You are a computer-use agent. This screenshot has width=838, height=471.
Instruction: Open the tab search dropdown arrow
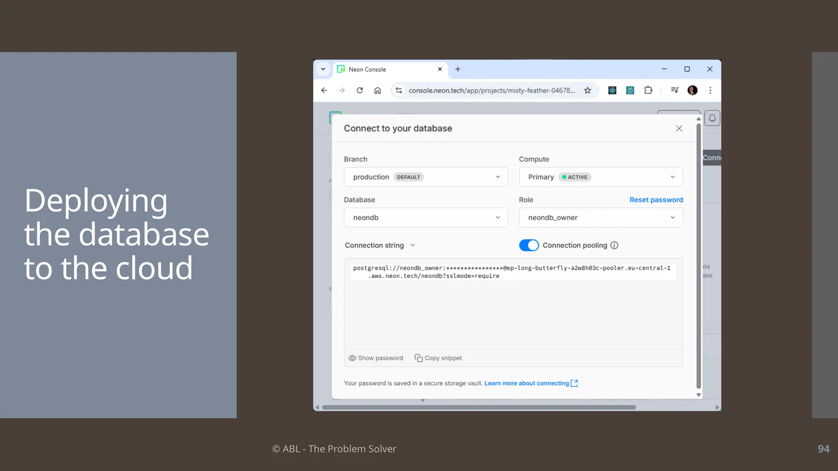click(323, 69)
